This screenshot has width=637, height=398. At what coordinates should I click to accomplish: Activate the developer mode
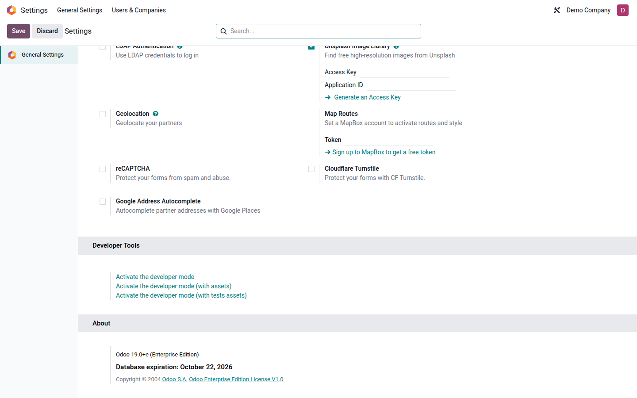[x=155, y=277]
